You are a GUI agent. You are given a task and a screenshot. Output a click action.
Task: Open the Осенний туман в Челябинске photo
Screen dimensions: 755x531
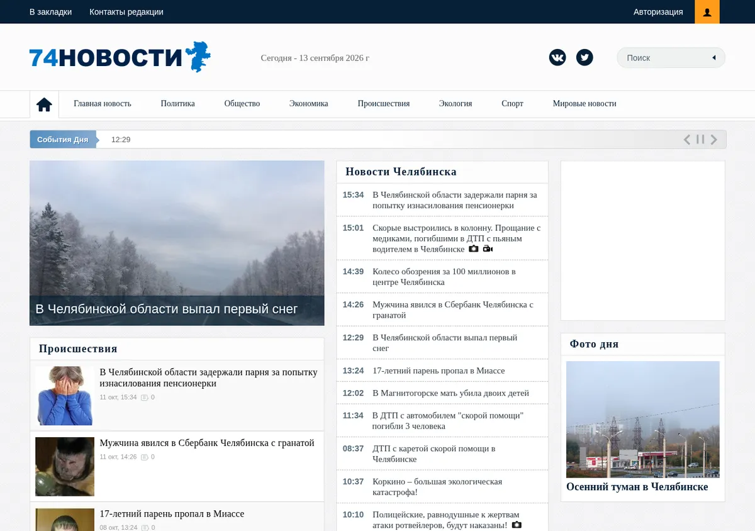point(643,419)
